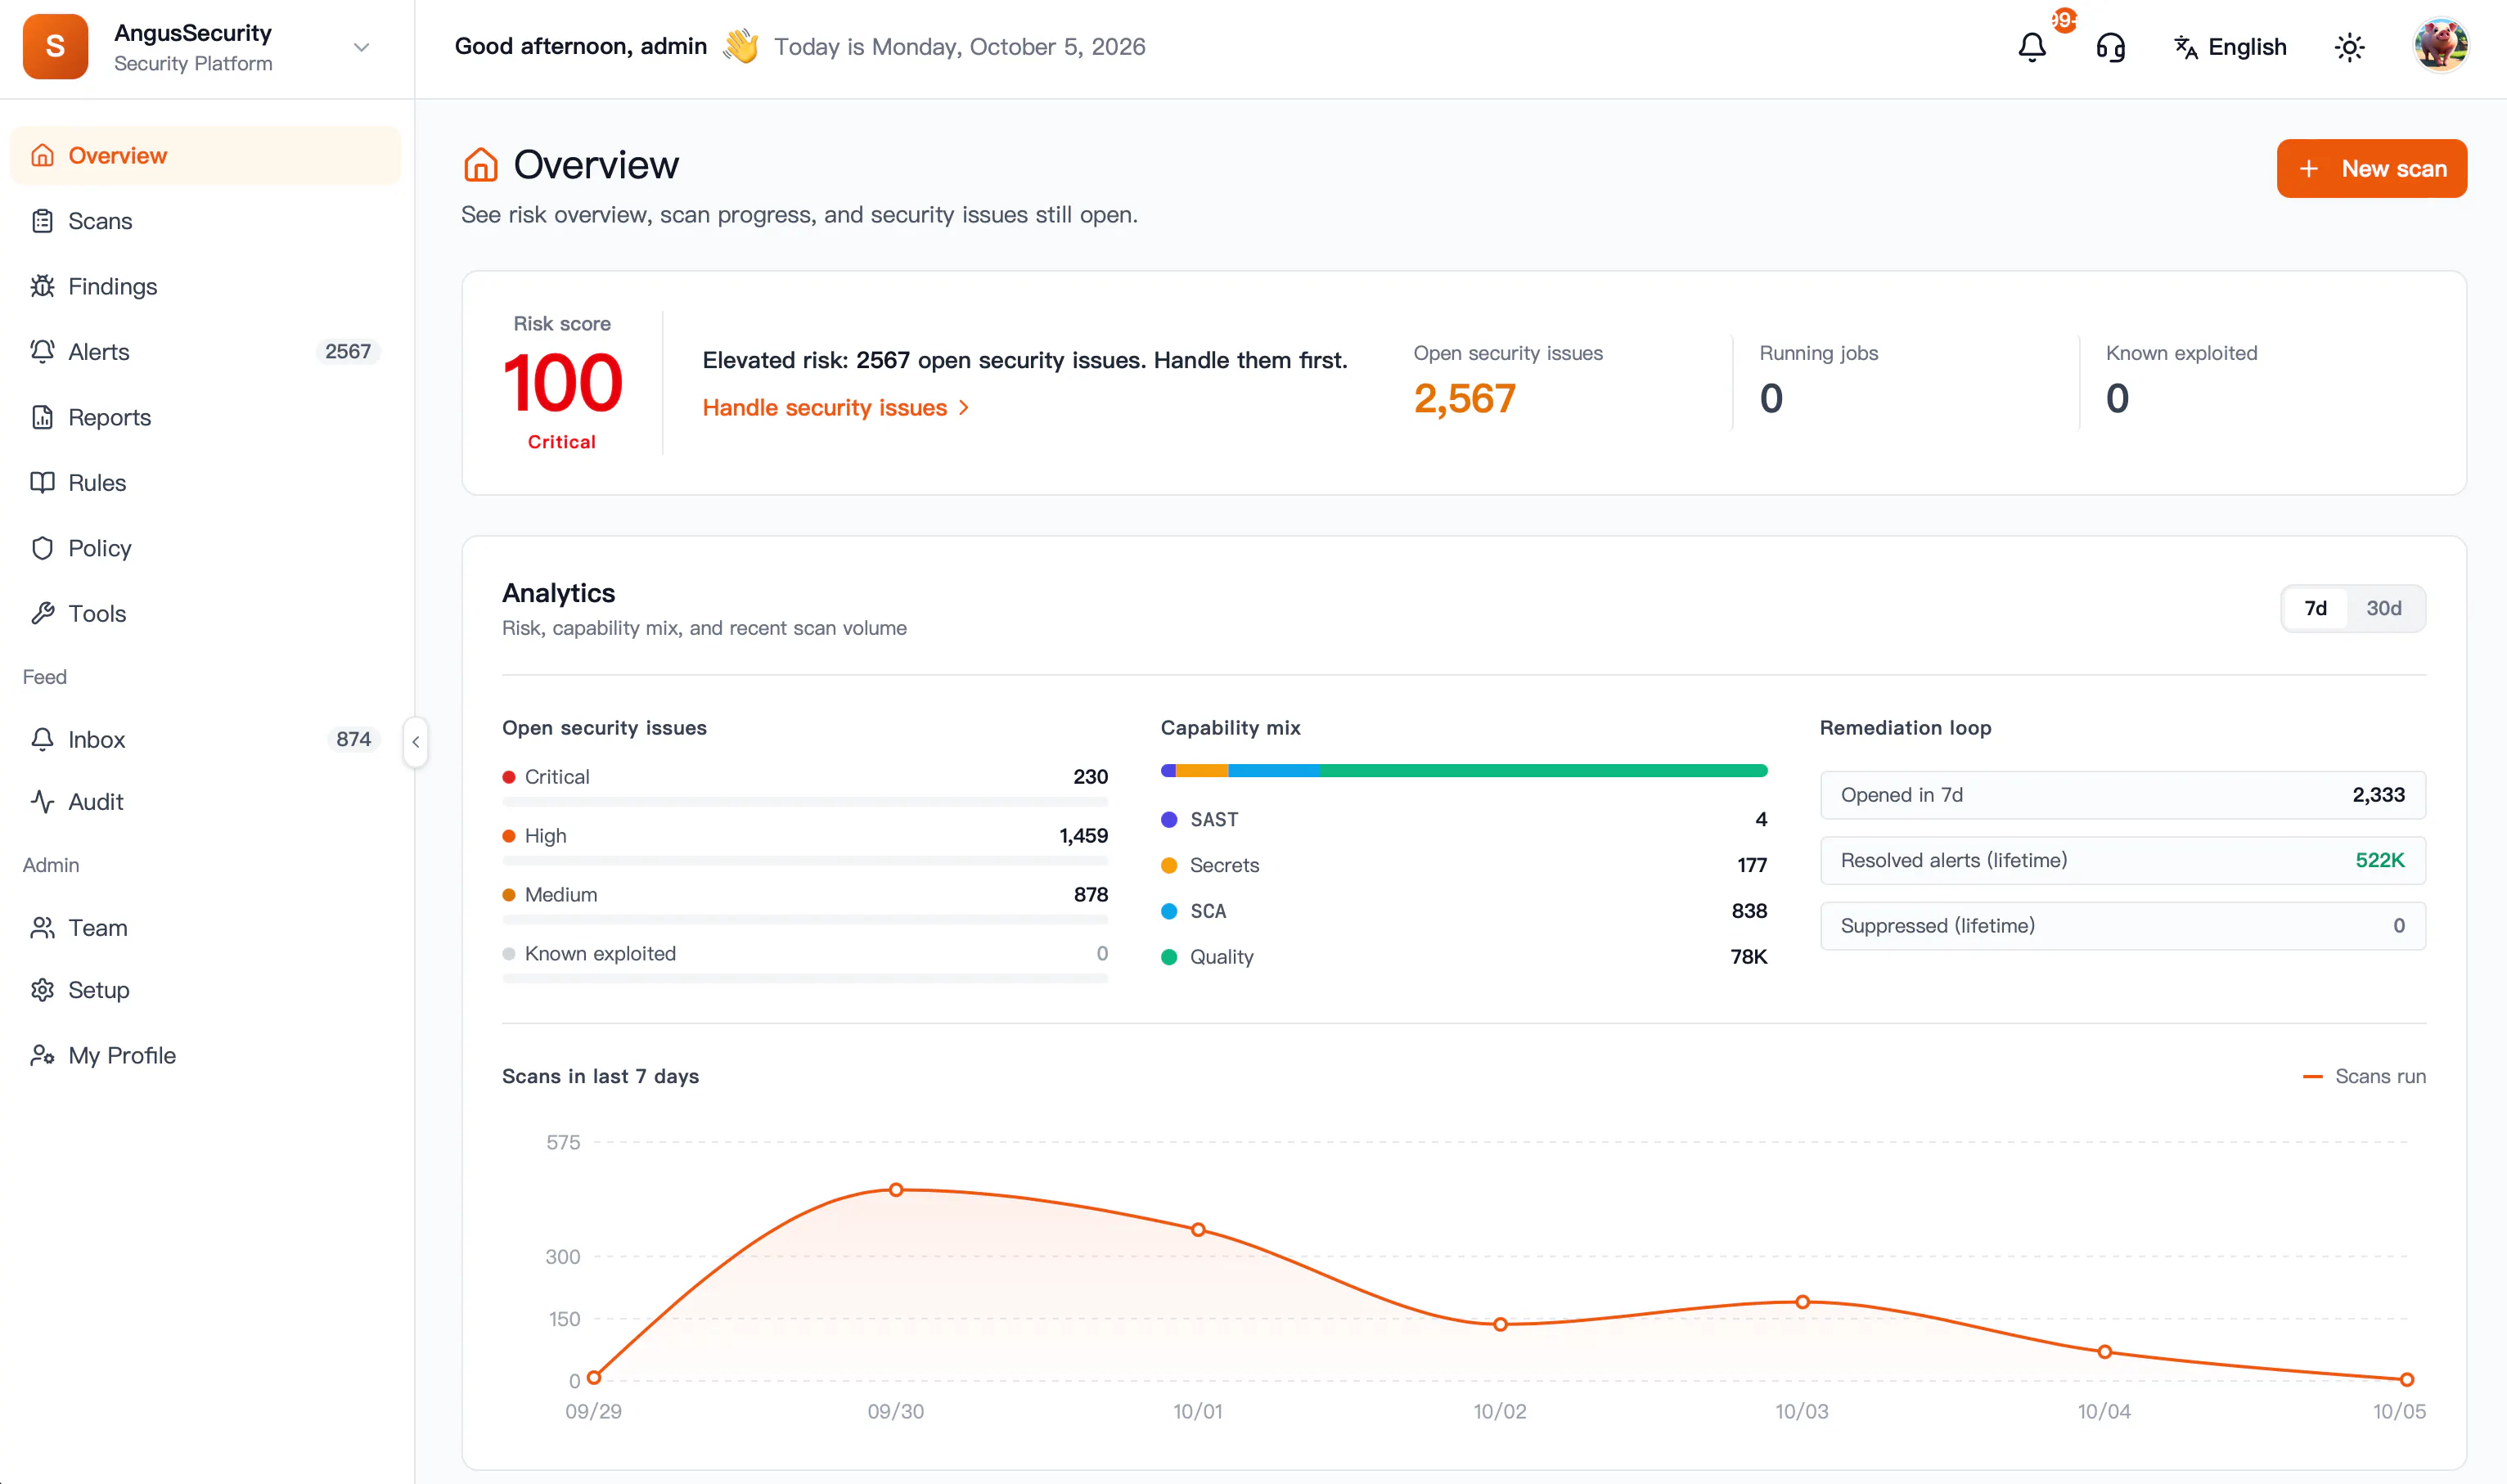Open the notifications bell icon
The image size is (2507, 1484).
click(2031, 47)
